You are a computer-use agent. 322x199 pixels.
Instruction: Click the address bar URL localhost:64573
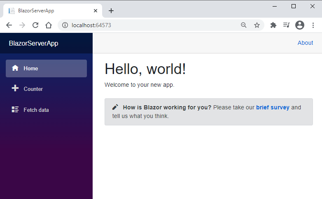tap(91, 25)
